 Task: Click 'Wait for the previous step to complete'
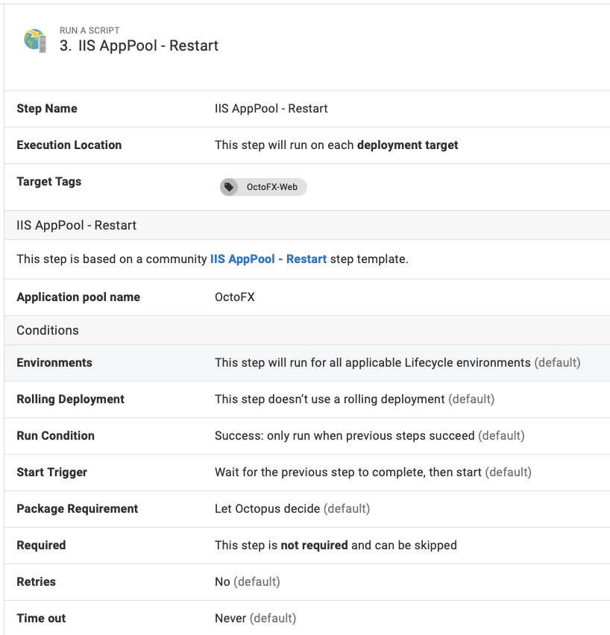(x=320, y=473)
